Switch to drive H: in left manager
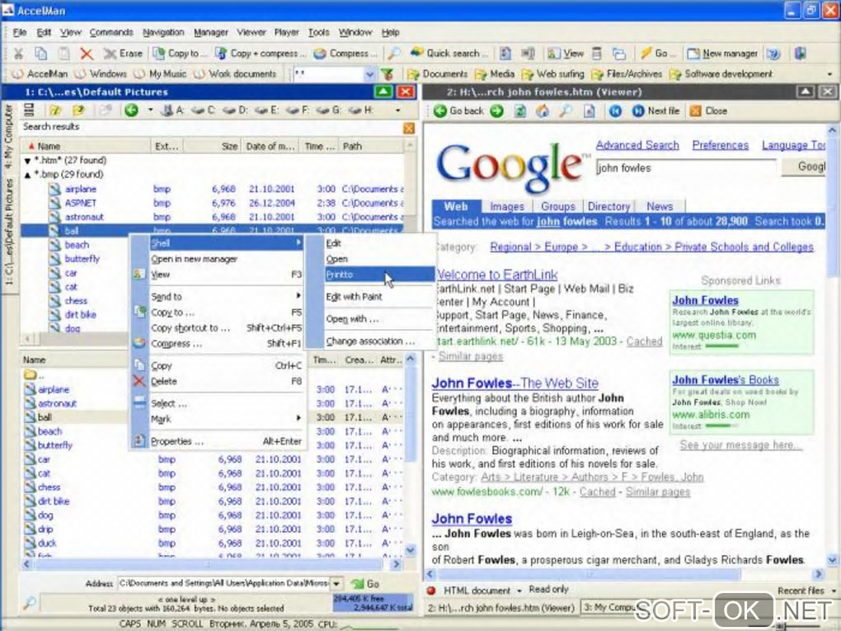The image size is (841, 631). [361, 111]
